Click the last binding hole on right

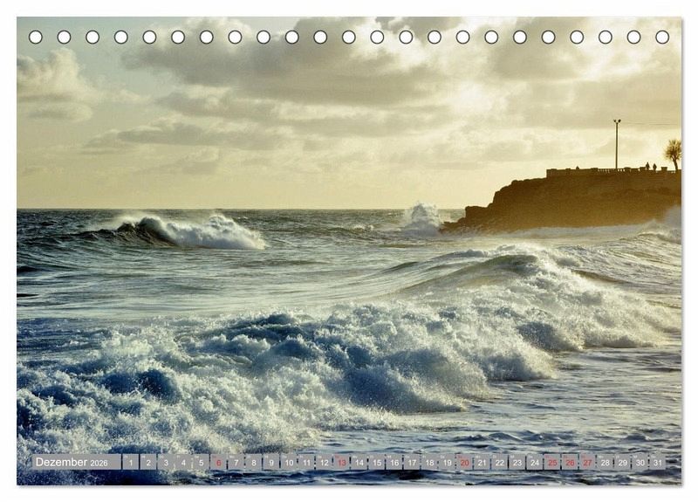[662, 37]
